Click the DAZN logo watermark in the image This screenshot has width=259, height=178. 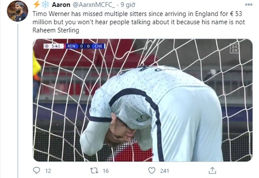(x=234, y=48)
